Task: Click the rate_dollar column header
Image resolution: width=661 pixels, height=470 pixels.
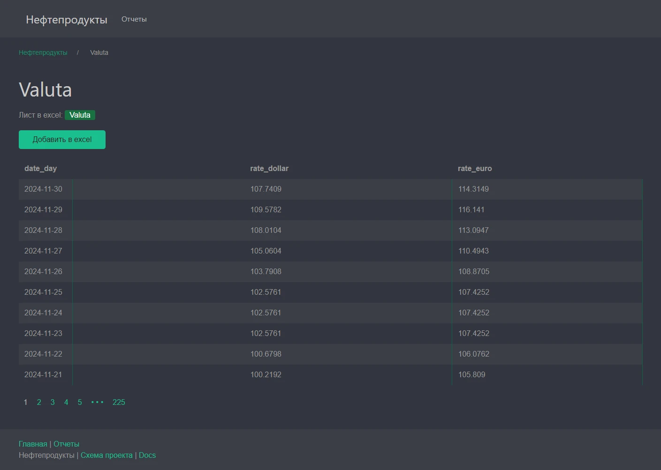Action: click(269, 169)
